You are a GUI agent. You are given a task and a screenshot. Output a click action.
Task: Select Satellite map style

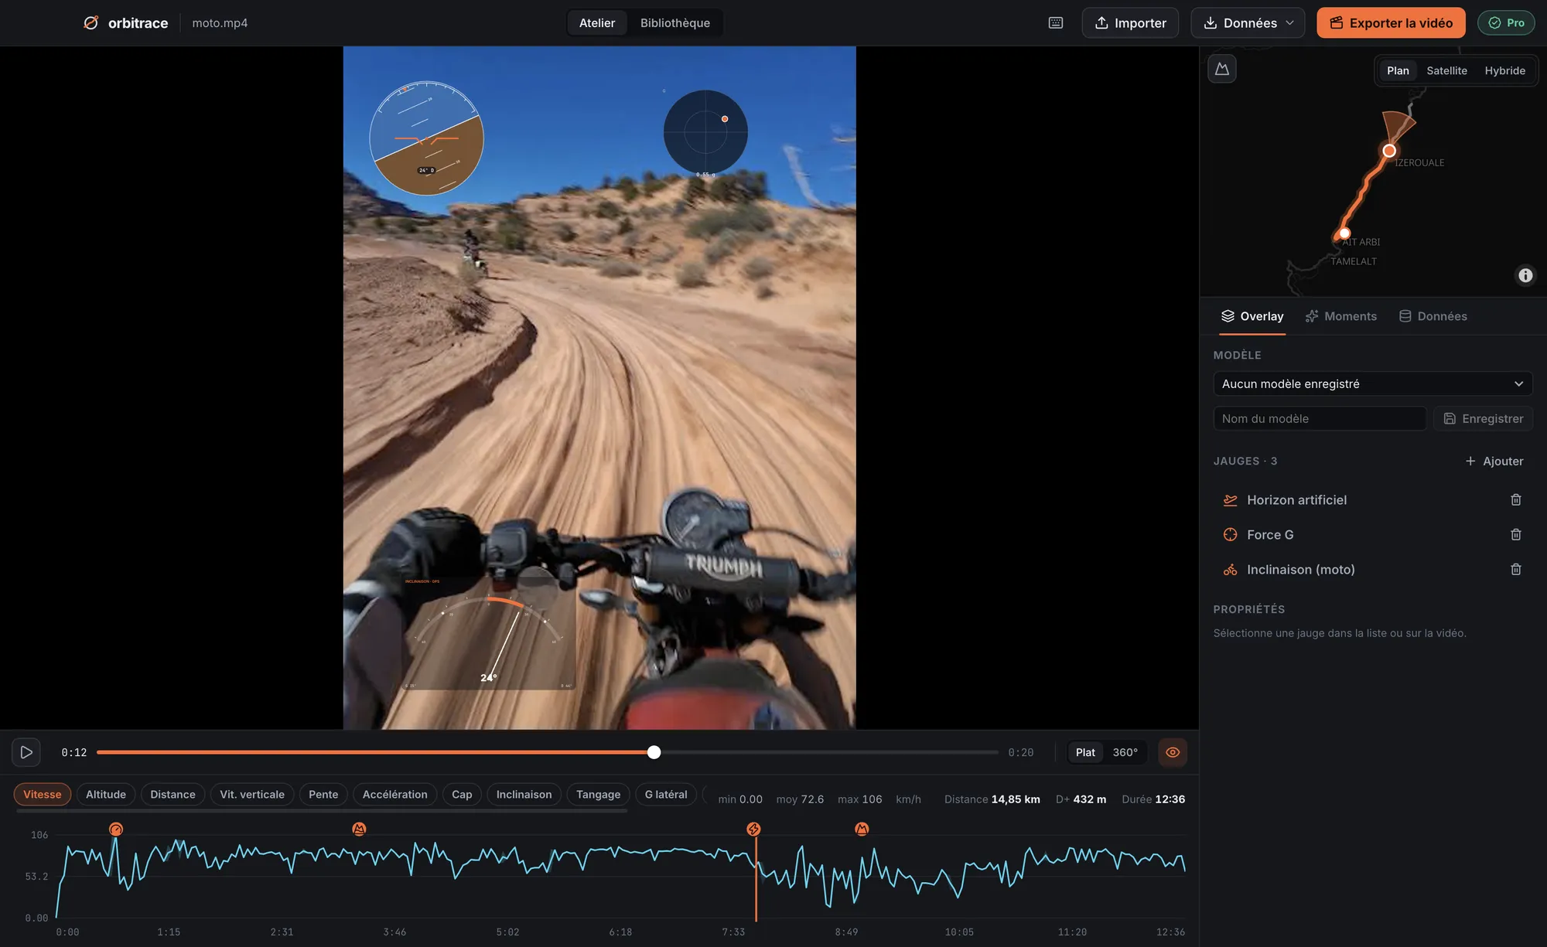tap(1446, 70)
